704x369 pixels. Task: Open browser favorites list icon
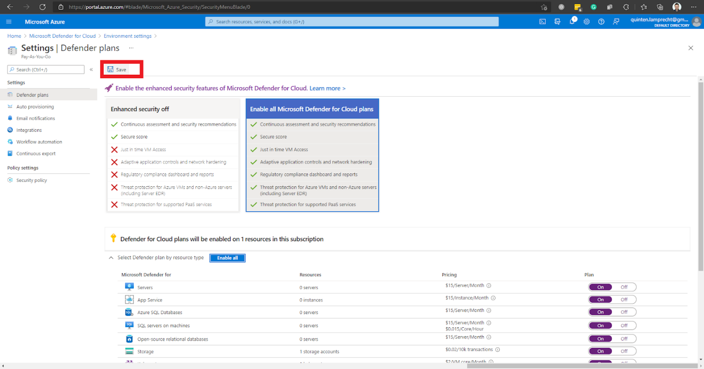coord(644,7)
